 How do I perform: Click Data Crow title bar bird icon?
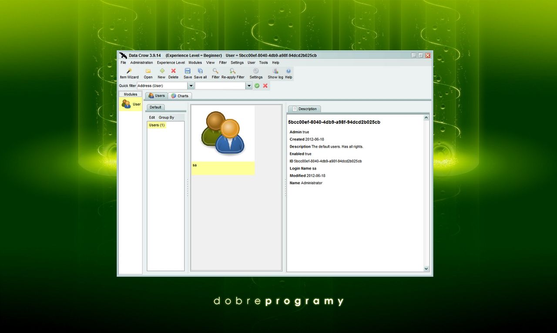[123, 55]
